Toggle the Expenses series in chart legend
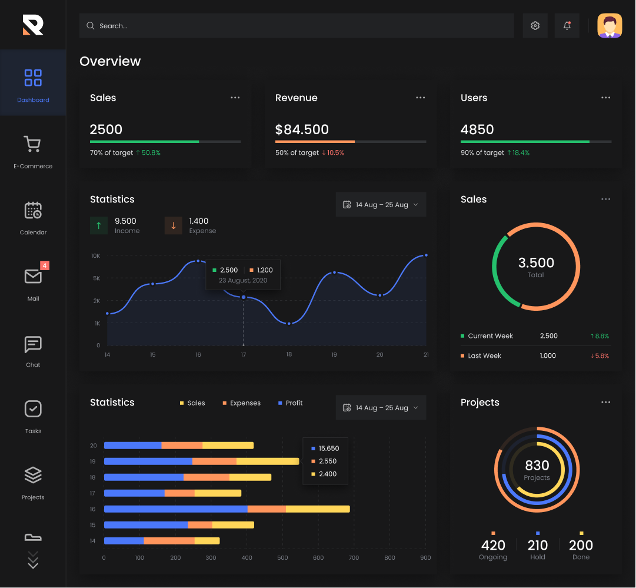The width and height of the screenshot is (636, 588). 241,403
